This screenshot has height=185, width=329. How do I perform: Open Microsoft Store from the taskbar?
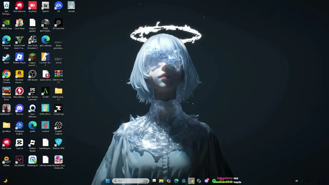tap(184, 181)
